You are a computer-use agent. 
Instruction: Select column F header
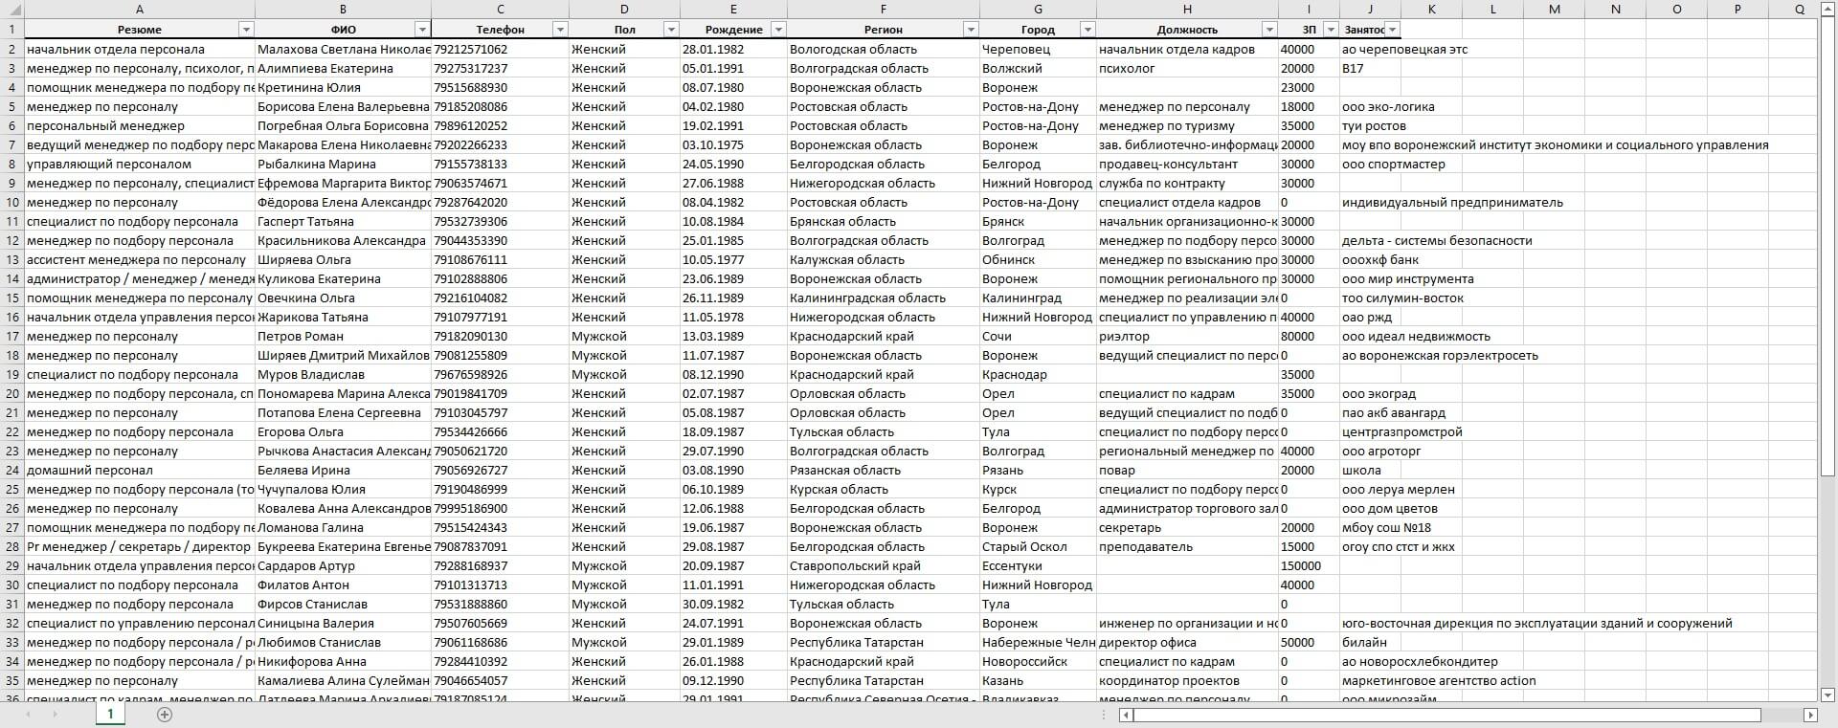pyautogui.click(x=883, y=10)
